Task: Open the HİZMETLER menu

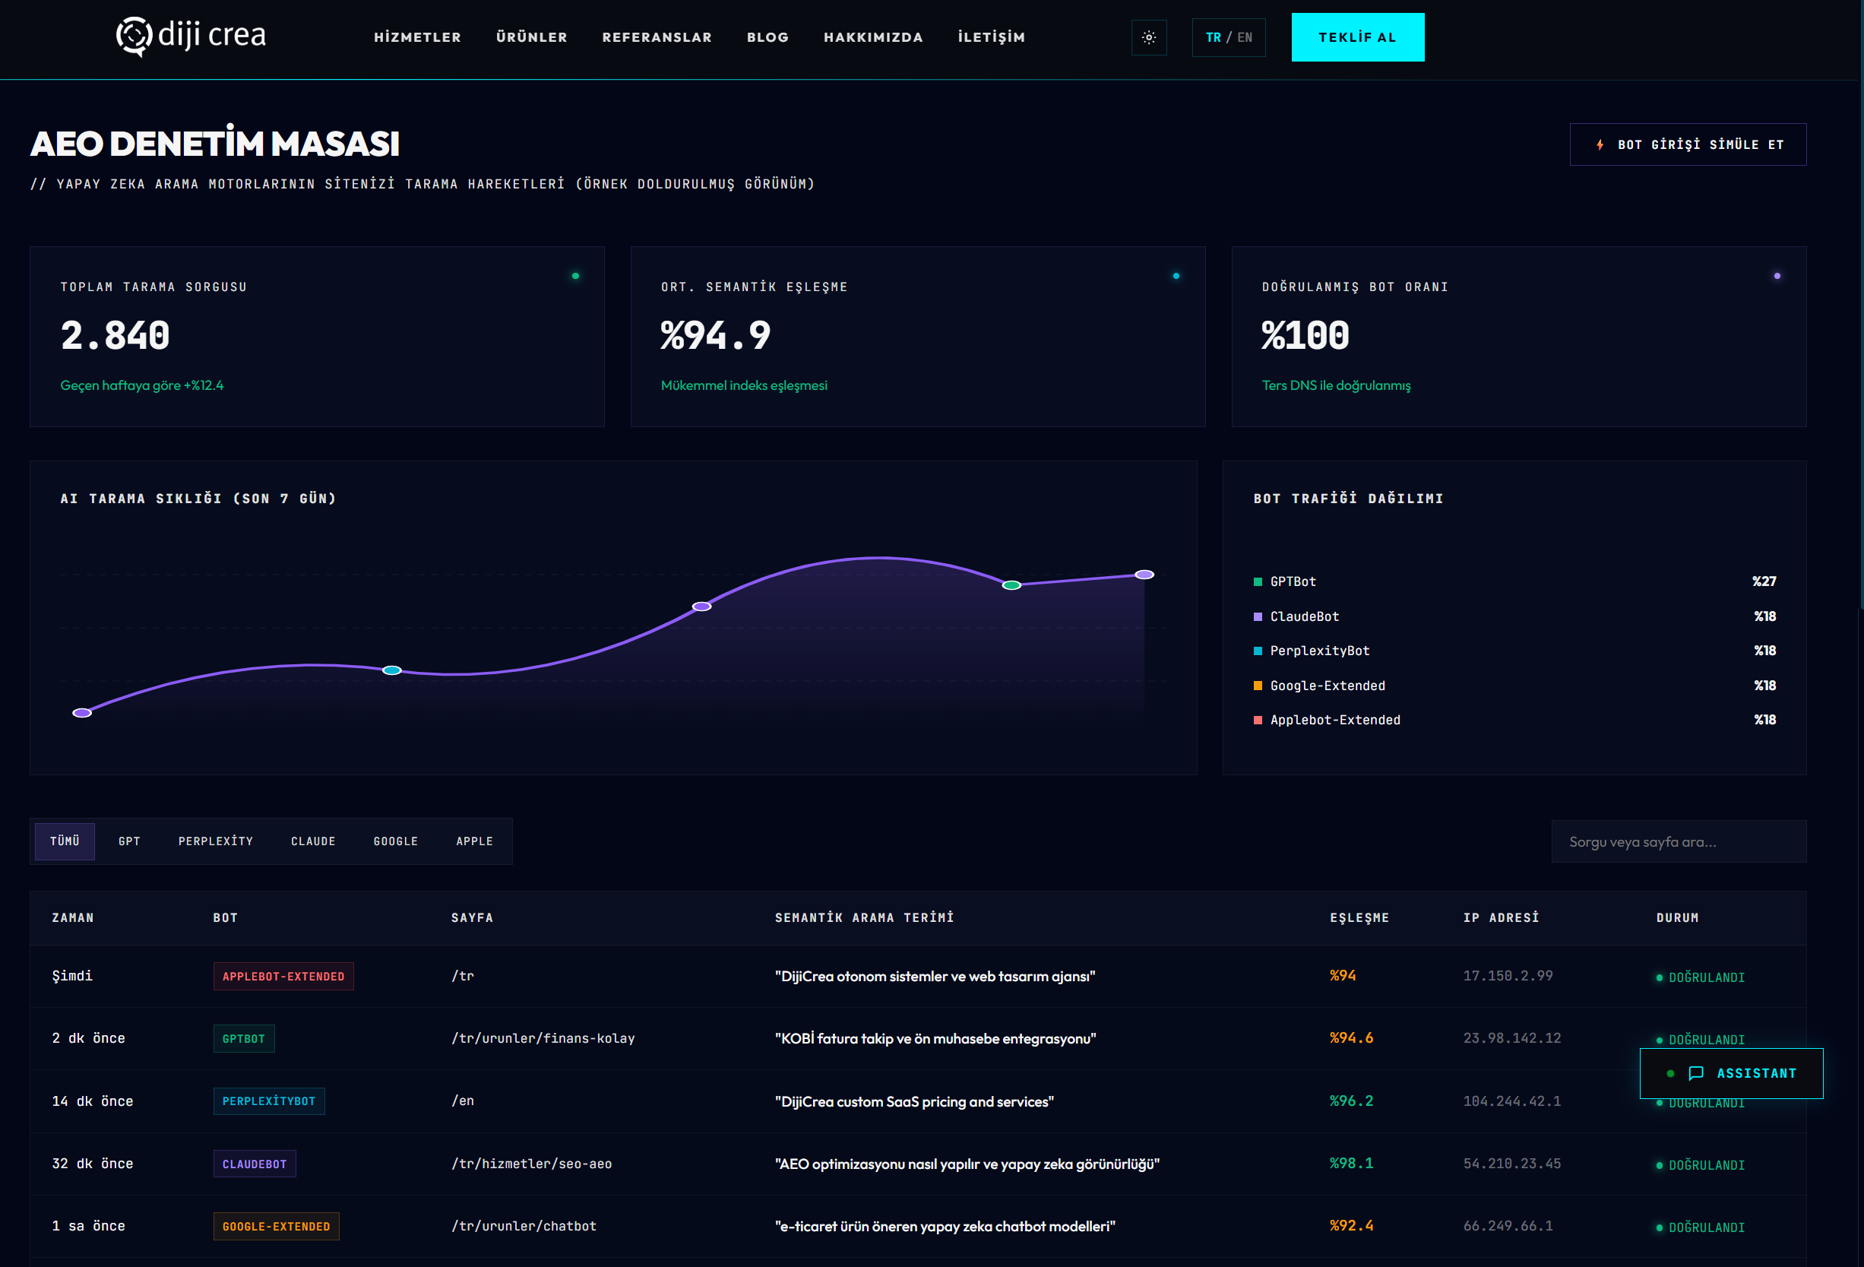Action: tap(417, 38)
